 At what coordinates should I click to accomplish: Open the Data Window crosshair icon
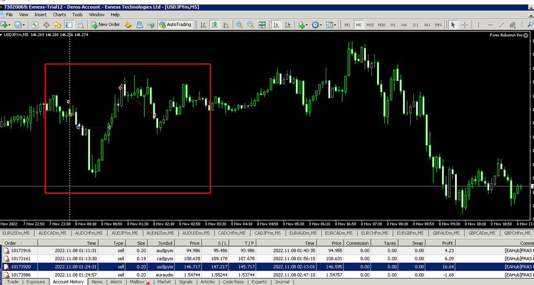46,25
